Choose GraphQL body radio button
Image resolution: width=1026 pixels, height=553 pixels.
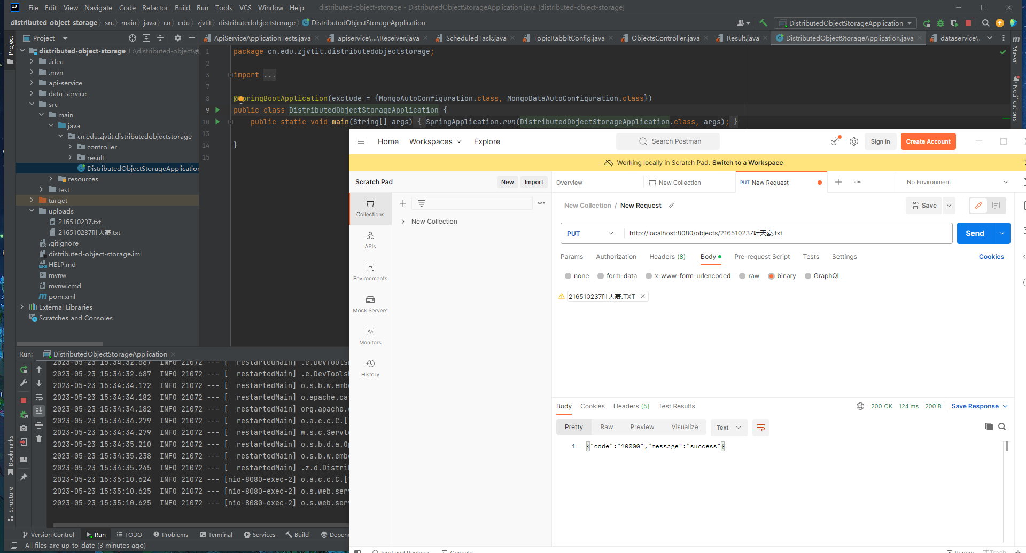point(808,276)
